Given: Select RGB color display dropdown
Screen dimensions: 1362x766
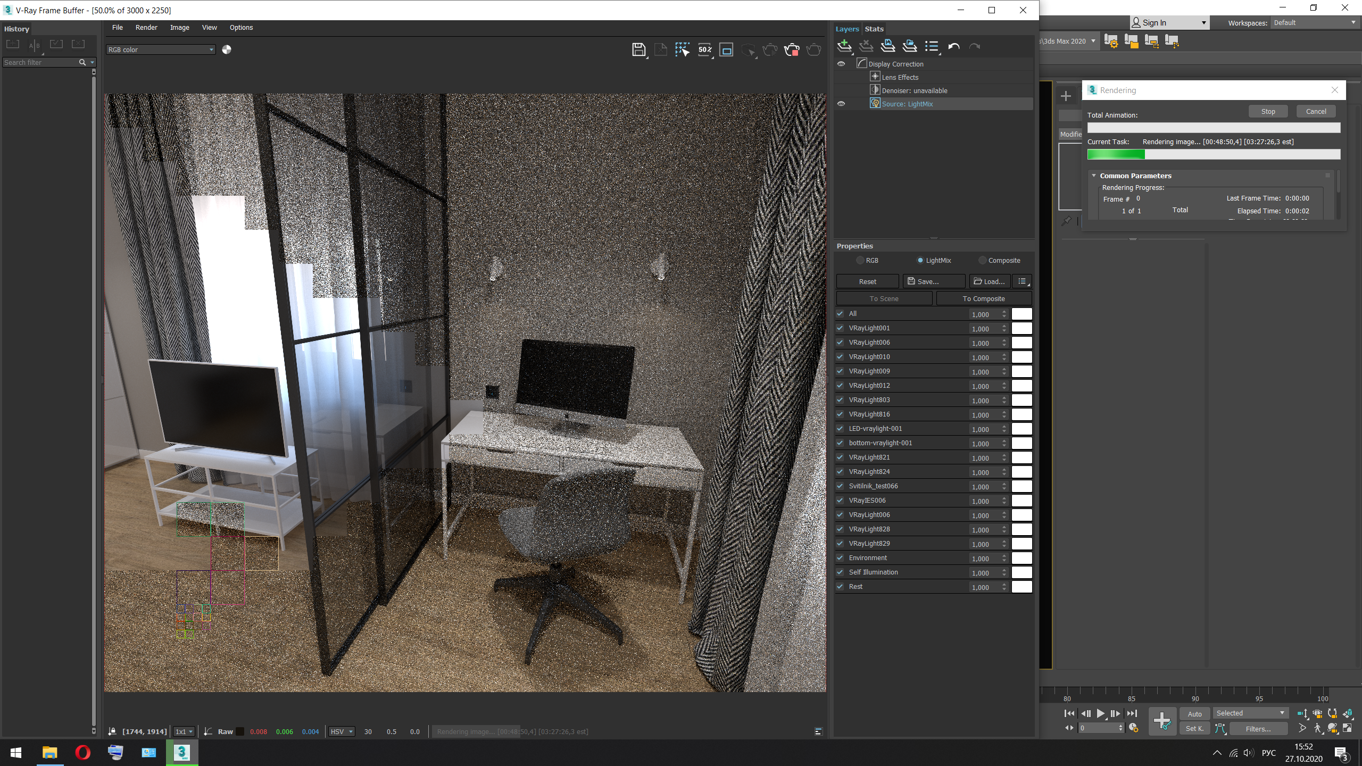Looking at the screenshot, I should click(x=161, y=49).
